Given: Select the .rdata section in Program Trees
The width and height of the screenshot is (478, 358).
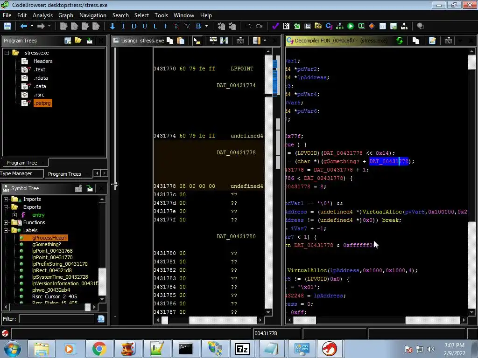Looking at the screenshot, I should (41, 78).
